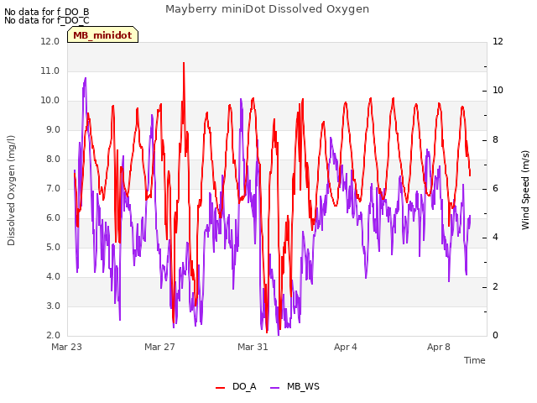Viewport: 537px width, 403px height.
Task: Click the MB_WS wind peak near Mar 23
Action: (x=86, y=79)
